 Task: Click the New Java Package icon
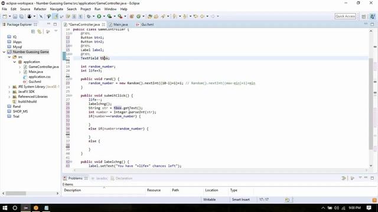click(x=132, y=16)
